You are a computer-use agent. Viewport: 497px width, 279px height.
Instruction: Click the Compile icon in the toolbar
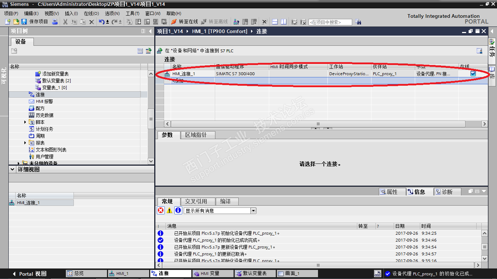(x=130, y=22)
